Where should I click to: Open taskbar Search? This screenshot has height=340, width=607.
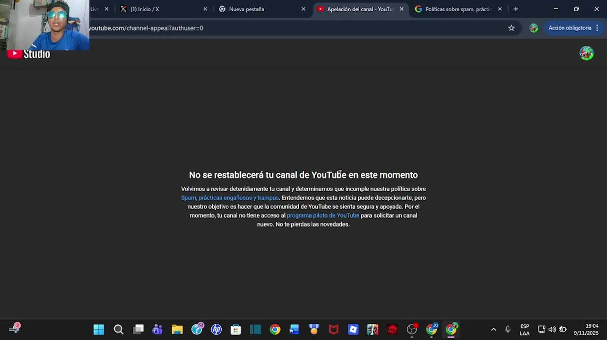tap(119, 330)
